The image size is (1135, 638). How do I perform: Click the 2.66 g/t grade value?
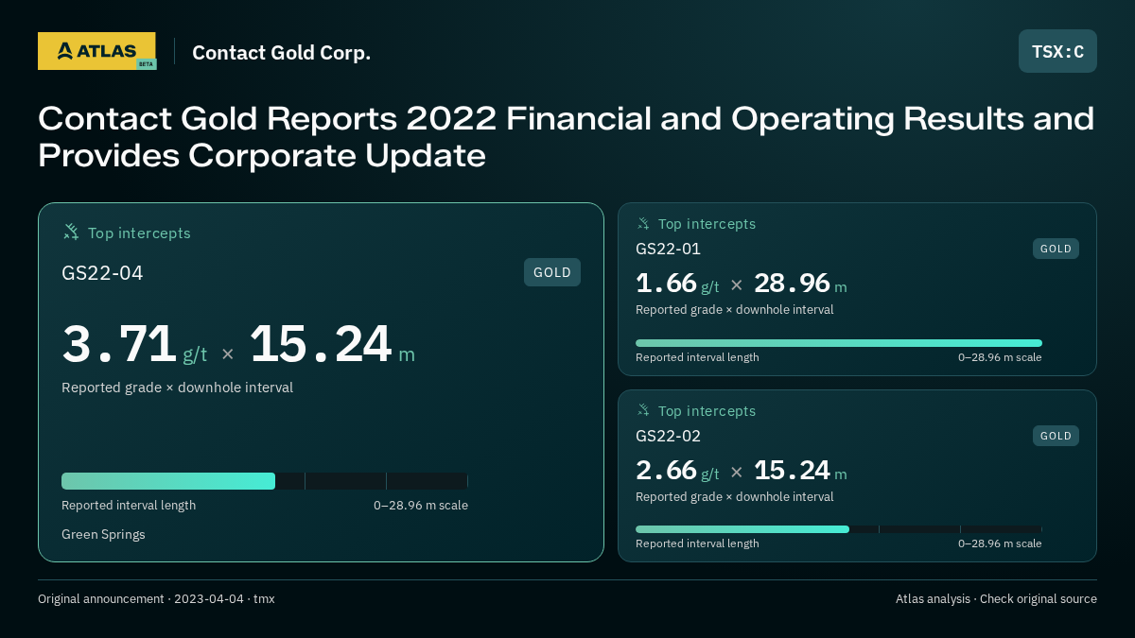click(x=677, y=471)
